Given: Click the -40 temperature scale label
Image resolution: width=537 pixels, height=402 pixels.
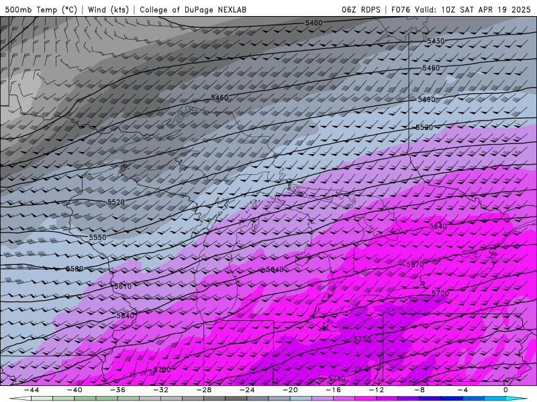Looking at the screenshot, I should [x=75, y=390].
